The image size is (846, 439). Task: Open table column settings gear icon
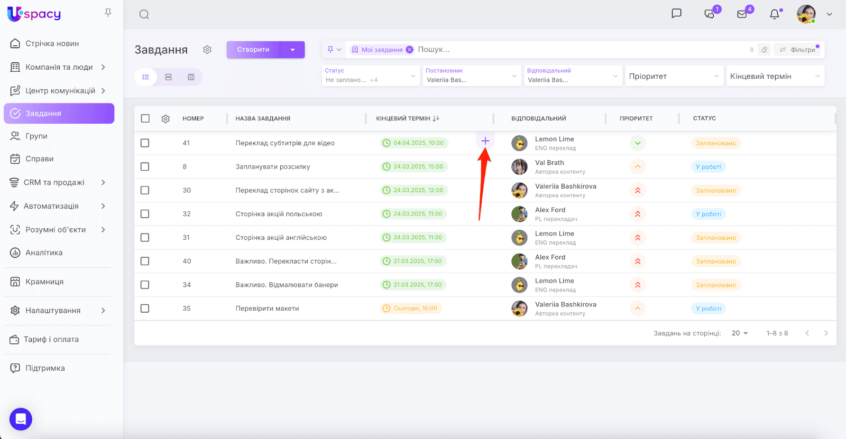tap(165, 119)
